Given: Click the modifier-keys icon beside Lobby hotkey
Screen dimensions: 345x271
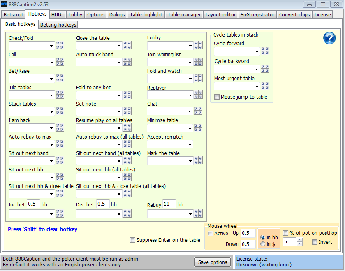Looking at the screenshot, I should [198, 45].
